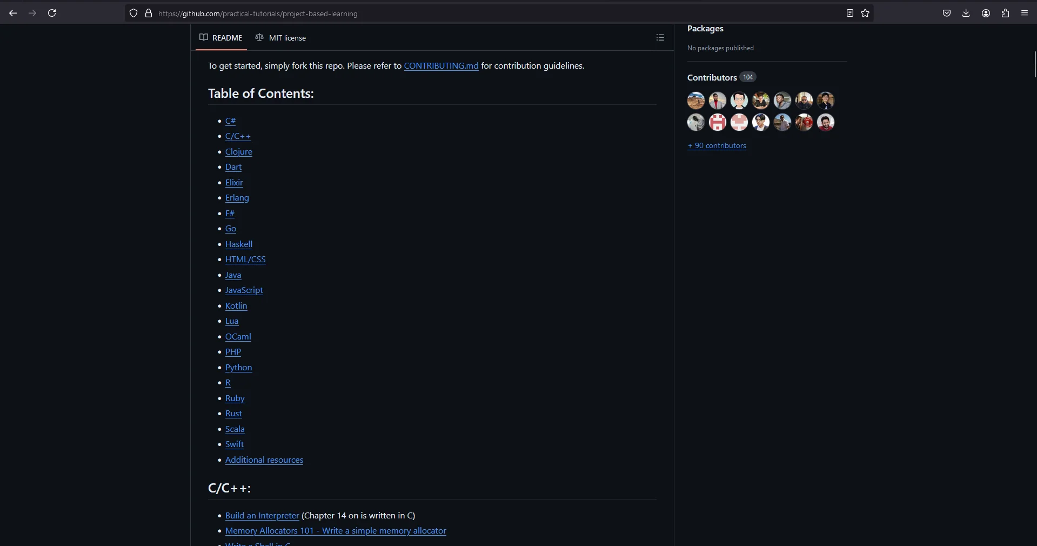The width and height of the screenshot is (1037, 546).
Task: Jump to the Clojure section
Action: 239,152
